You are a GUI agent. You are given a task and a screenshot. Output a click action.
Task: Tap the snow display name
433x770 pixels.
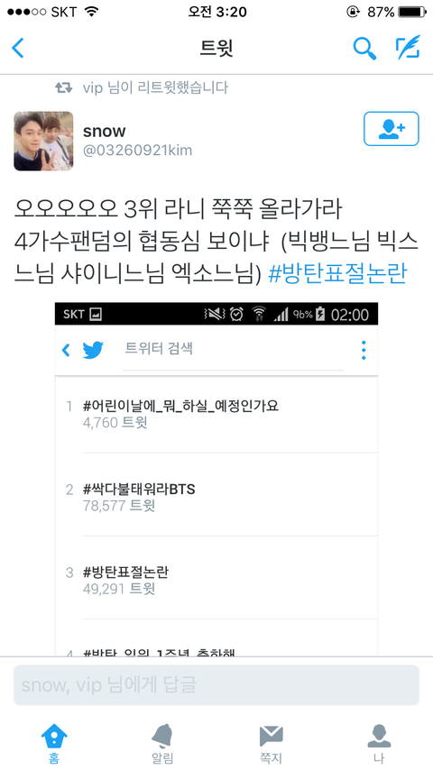point(105,131)
